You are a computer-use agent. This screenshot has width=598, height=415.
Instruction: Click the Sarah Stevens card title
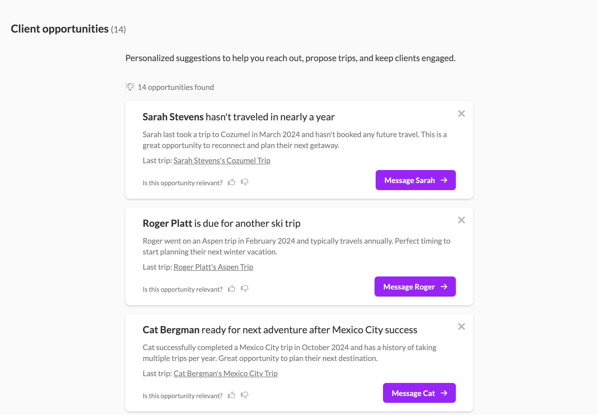pos(238,117)
